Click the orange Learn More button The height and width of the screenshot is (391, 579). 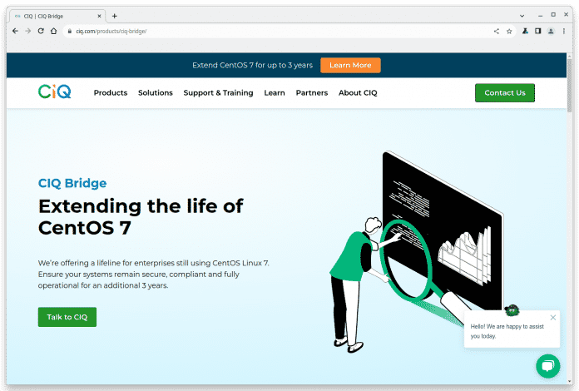click(350, 65)
